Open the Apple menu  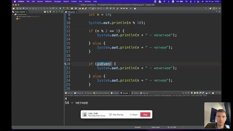(15, 1)
